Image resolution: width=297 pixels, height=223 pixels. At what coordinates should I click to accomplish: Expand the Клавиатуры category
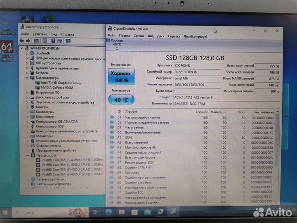click(27, 112)
